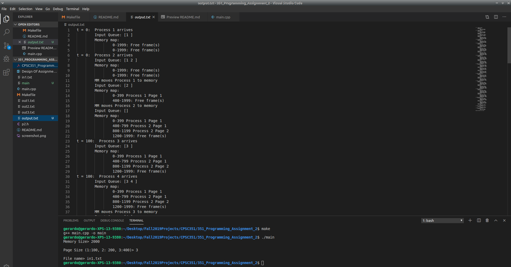Open out2.txt in file tree
Image resolution: width=511 pixels, height=267 pixels.
point(35,106)
